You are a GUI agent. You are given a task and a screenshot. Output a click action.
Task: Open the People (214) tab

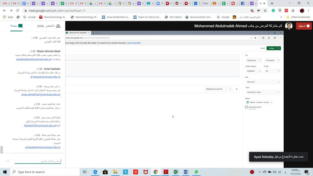49,26
